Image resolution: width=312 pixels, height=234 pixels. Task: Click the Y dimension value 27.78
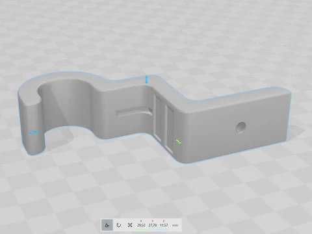[x=153, y=226]
